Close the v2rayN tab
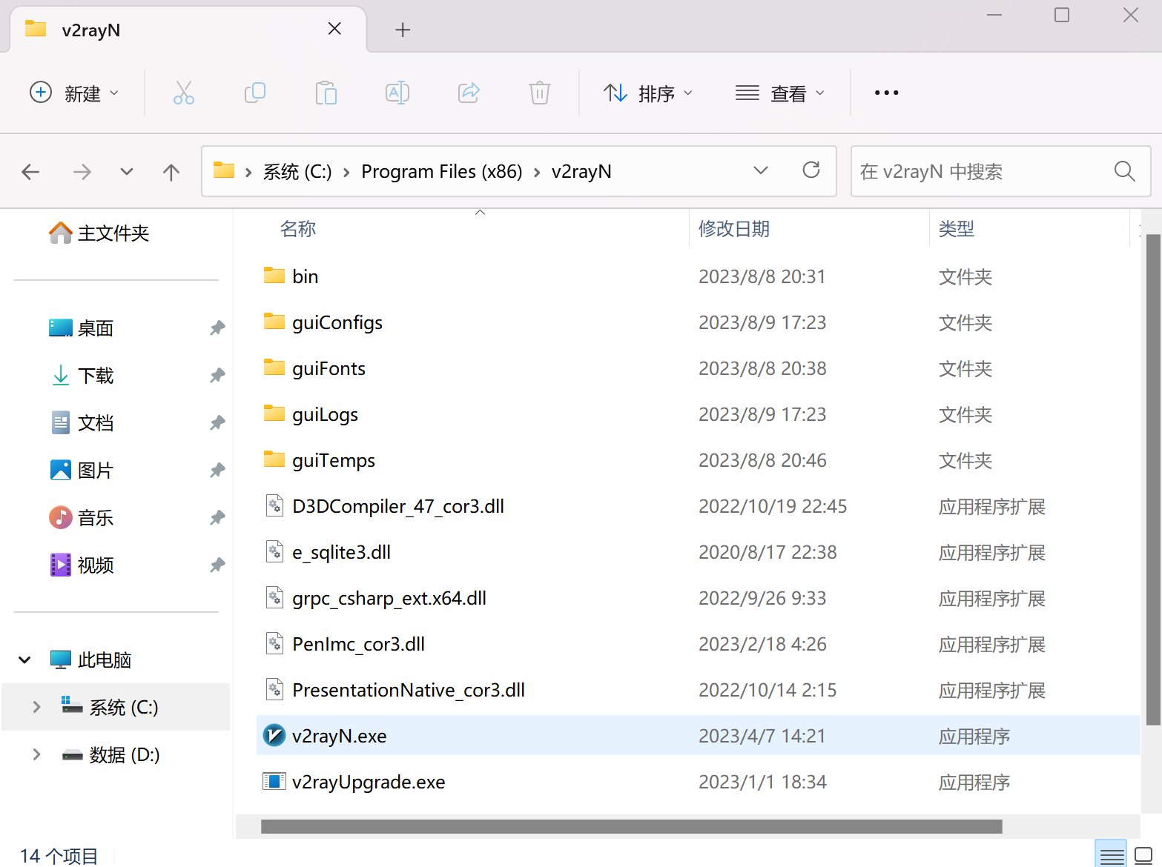The image size is (1162, 867). pos(334,29)
